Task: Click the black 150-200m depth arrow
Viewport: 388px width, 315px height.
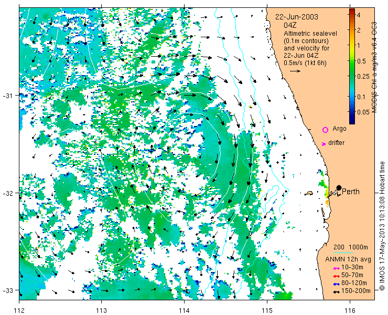Action: pos(336,292)
